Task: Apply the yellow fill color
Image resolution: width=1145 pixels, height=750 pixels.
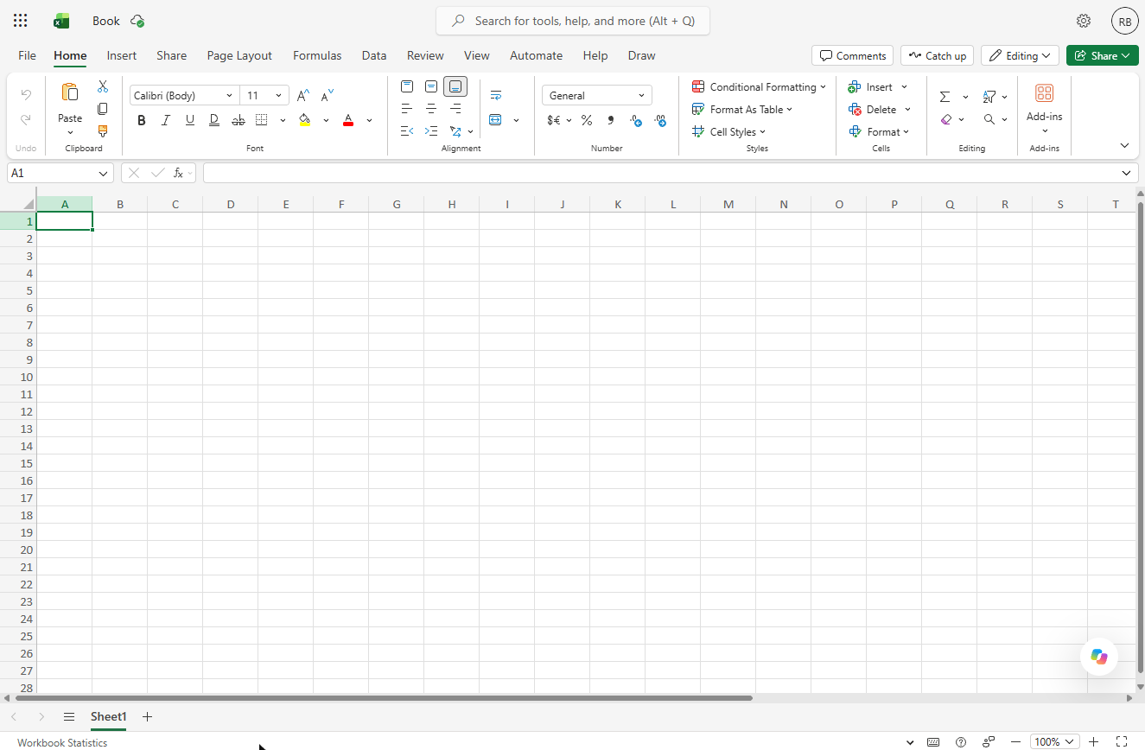Action: point(304,120)
